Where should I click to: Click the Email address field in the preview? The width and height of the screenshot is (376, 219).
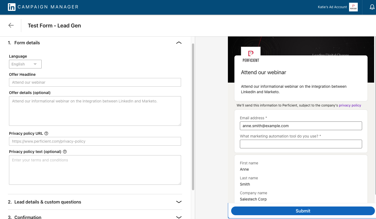click(301, 126)
